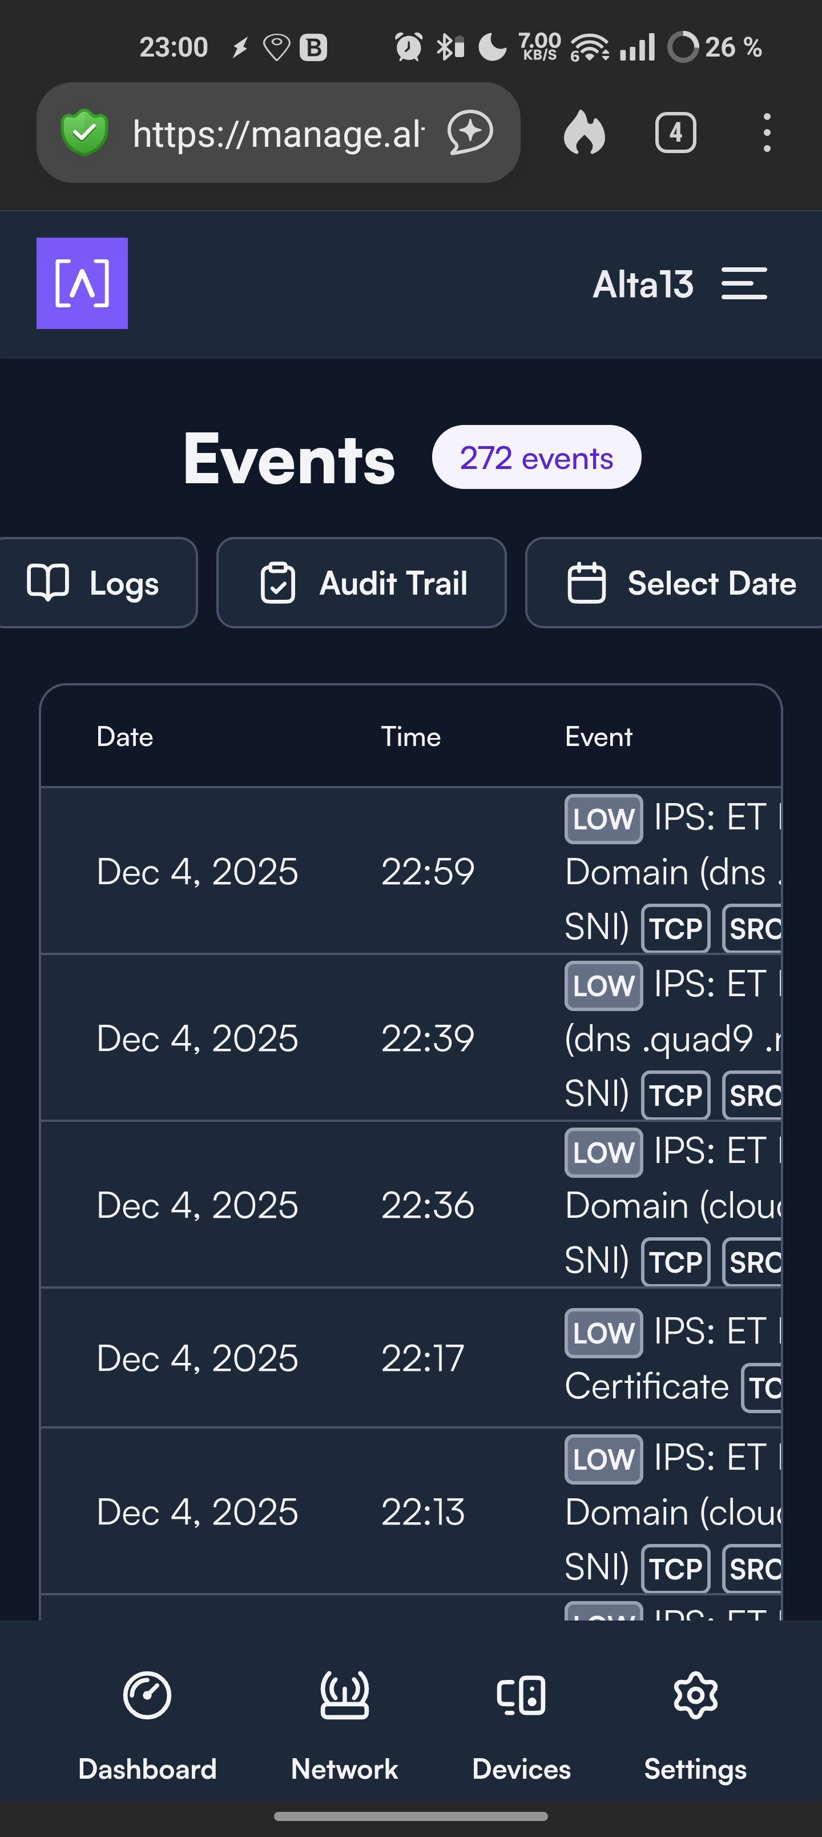822x1837 pixels.
Task: Click the browser URL address field
Action: tap(278, 133)
